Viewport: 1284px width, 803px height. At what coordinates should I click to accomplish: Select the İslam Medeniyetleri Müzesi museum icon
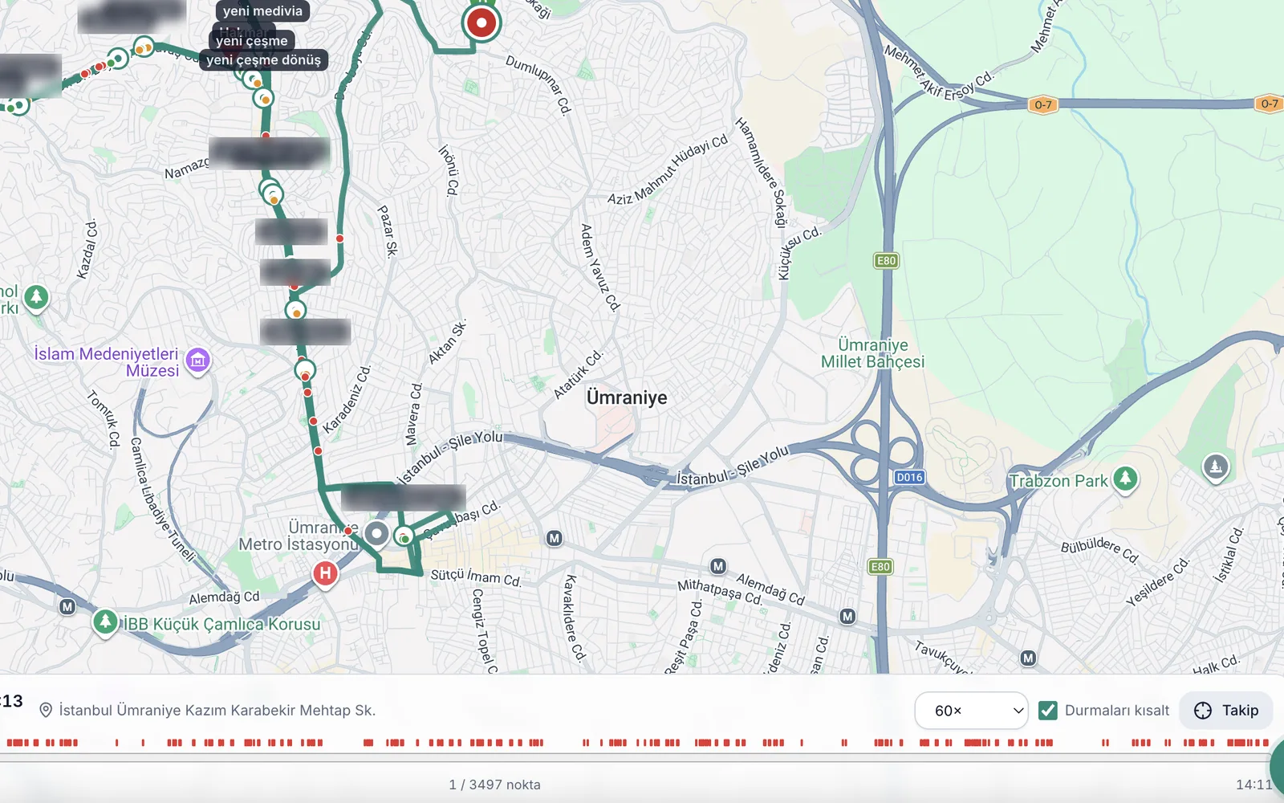coord(198,361)
